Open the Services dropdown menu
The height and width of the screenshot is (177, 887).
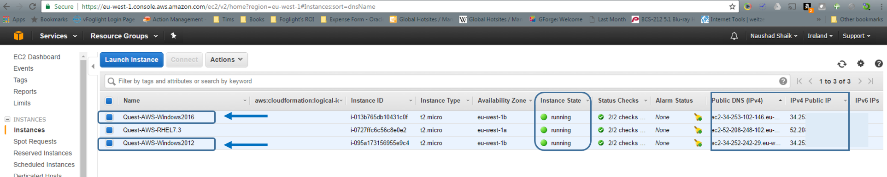pos(58,36)
